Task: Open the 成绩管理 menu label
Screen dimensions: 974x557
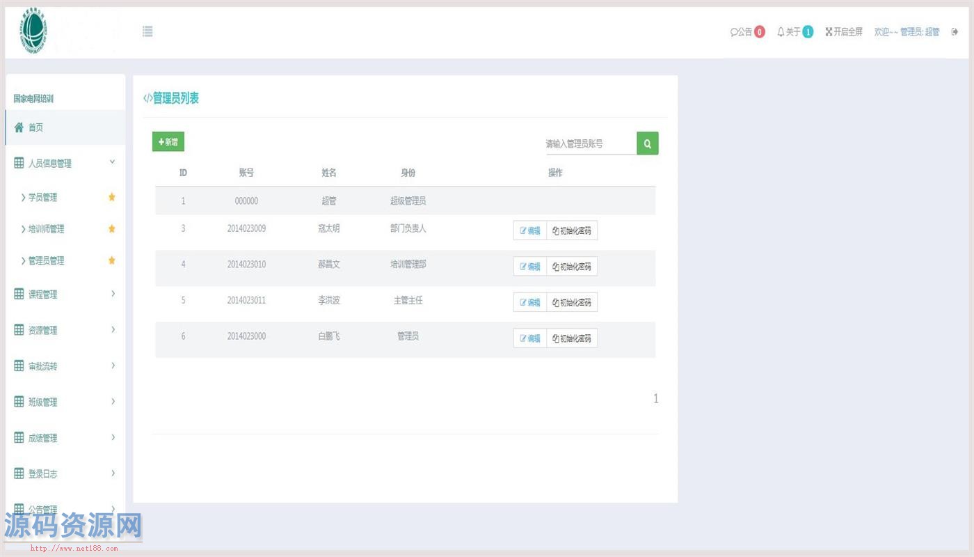Action: click(42, 439)
